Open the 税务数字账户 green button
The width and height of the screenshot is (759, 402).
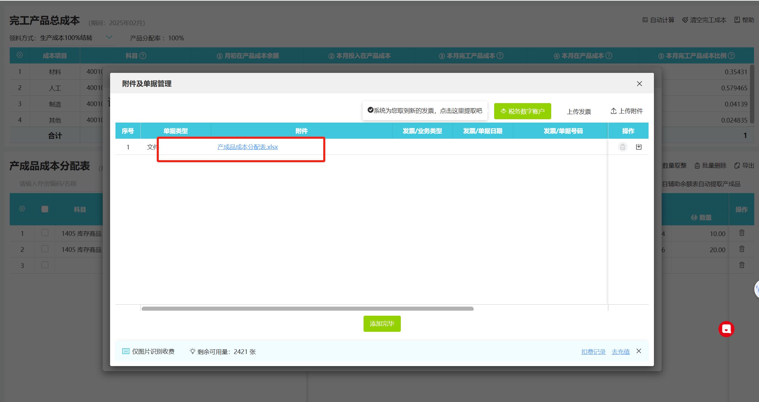tap(522, 111)
